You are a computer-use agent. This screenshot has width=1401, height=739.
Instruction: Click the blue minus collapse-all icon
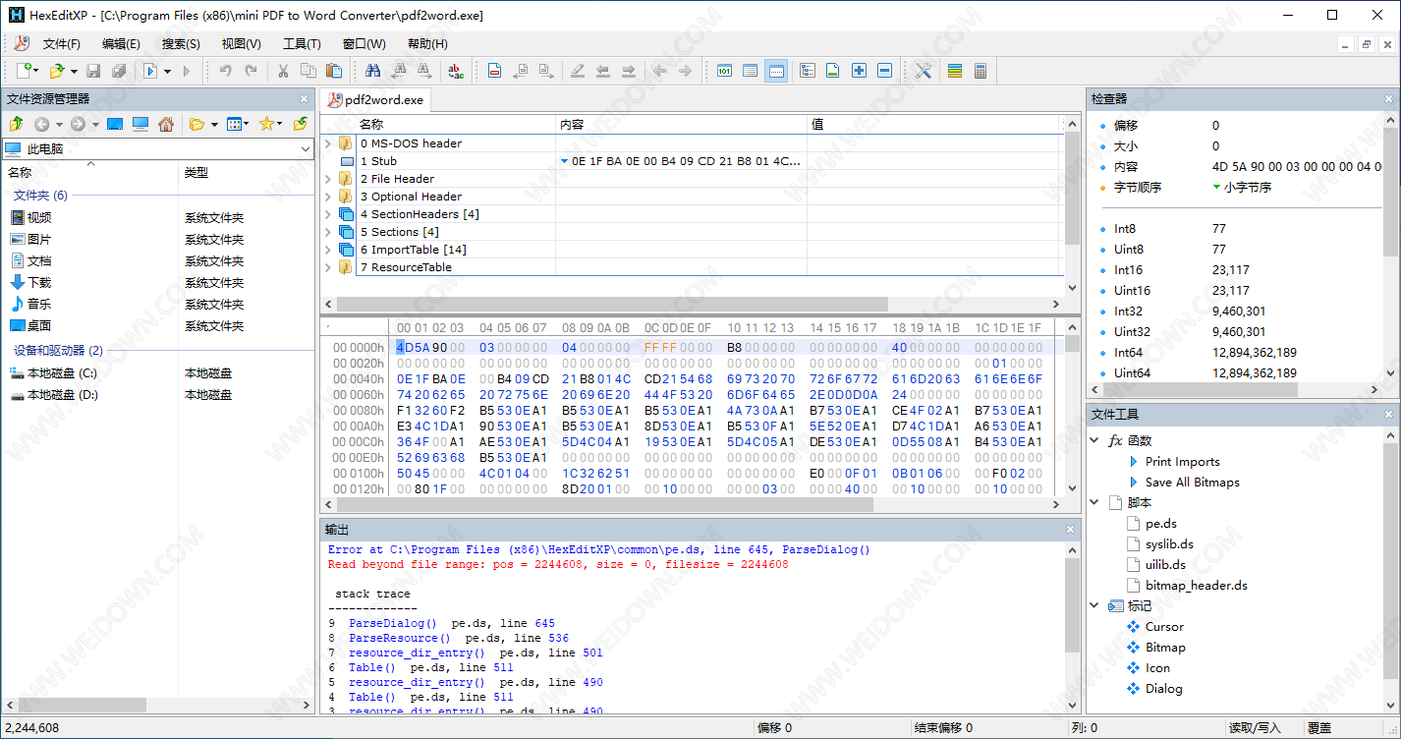coord(884,71)
